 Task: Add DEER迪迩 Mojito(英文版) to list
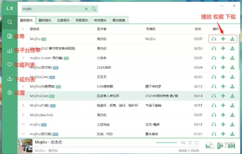pyautogui.click(x=223, y=67)
